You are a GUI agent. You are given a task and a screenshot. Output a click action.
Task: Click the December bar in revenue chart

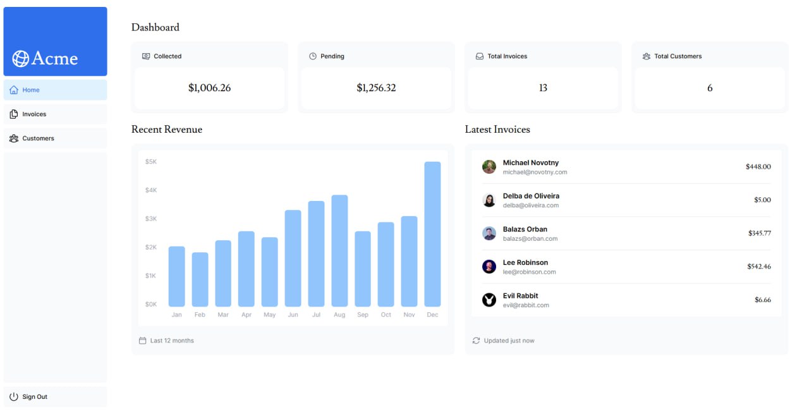(x=432, y=234)
